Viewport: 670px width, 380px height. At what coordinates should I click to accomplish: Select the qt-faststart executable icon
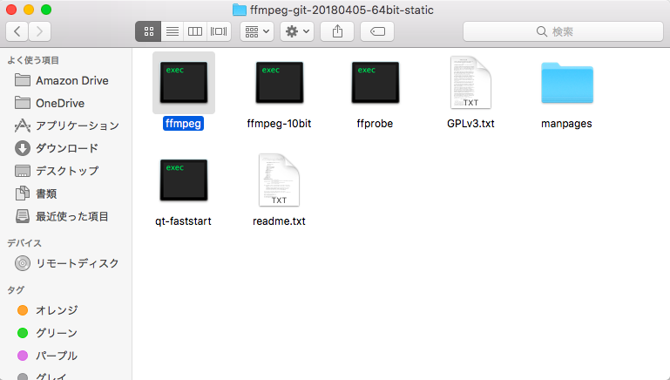click(x=184, y=180)
